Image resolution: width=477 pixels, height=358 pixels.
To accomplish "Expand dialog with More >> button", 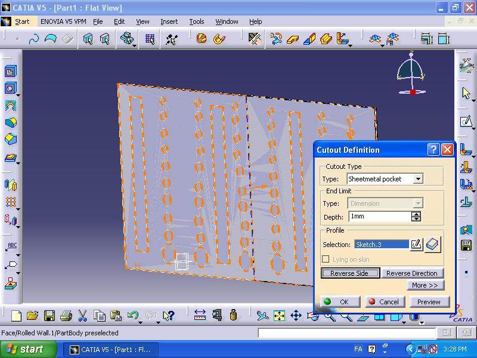I will point(425,285).
